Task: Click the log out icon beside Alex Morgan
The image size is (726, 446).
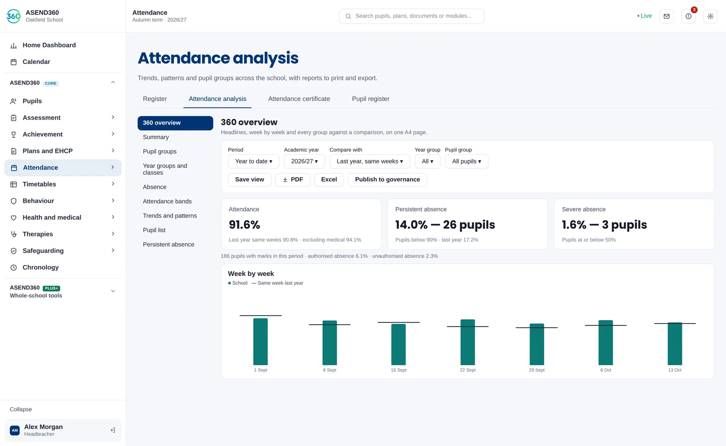Action: [113, 430]
